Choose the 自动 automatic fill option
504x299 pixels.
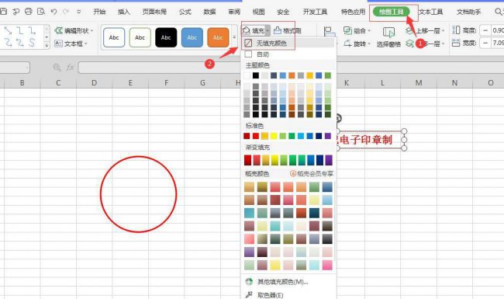(x=288, y=54)
